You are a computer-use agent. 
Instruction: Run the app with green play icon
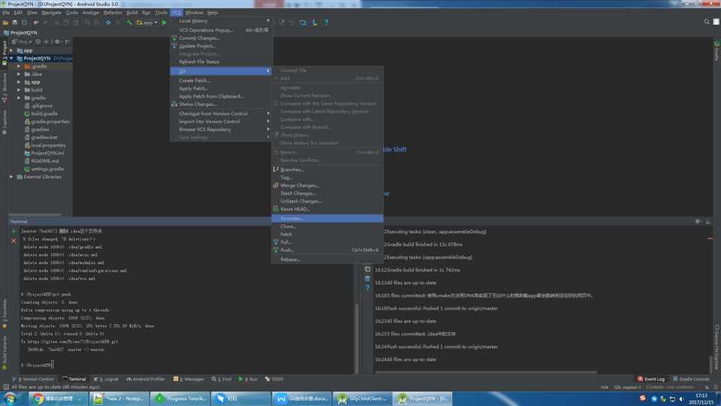click(x=164, y=23)
